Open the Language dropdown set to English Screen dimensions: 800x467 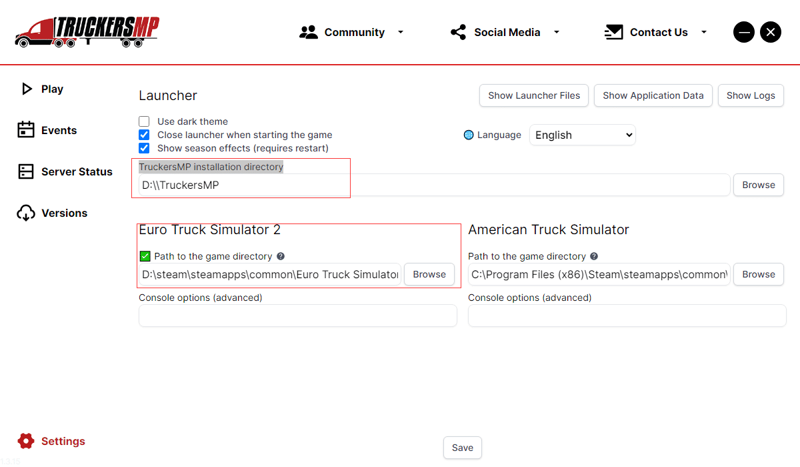point(582,135)
